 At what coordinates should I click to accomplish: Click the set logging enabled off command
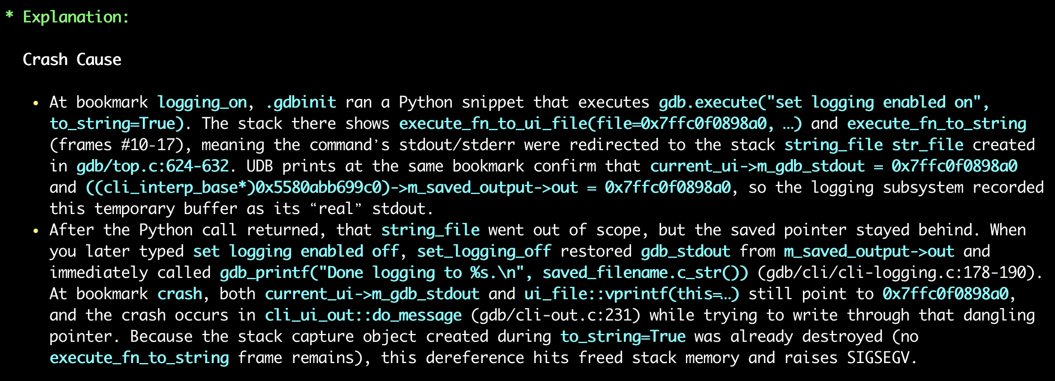[x=296, y=252]
